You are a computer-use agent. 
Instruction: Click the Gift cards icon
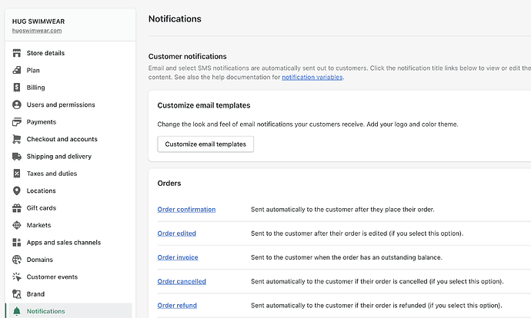coord(17,208)
